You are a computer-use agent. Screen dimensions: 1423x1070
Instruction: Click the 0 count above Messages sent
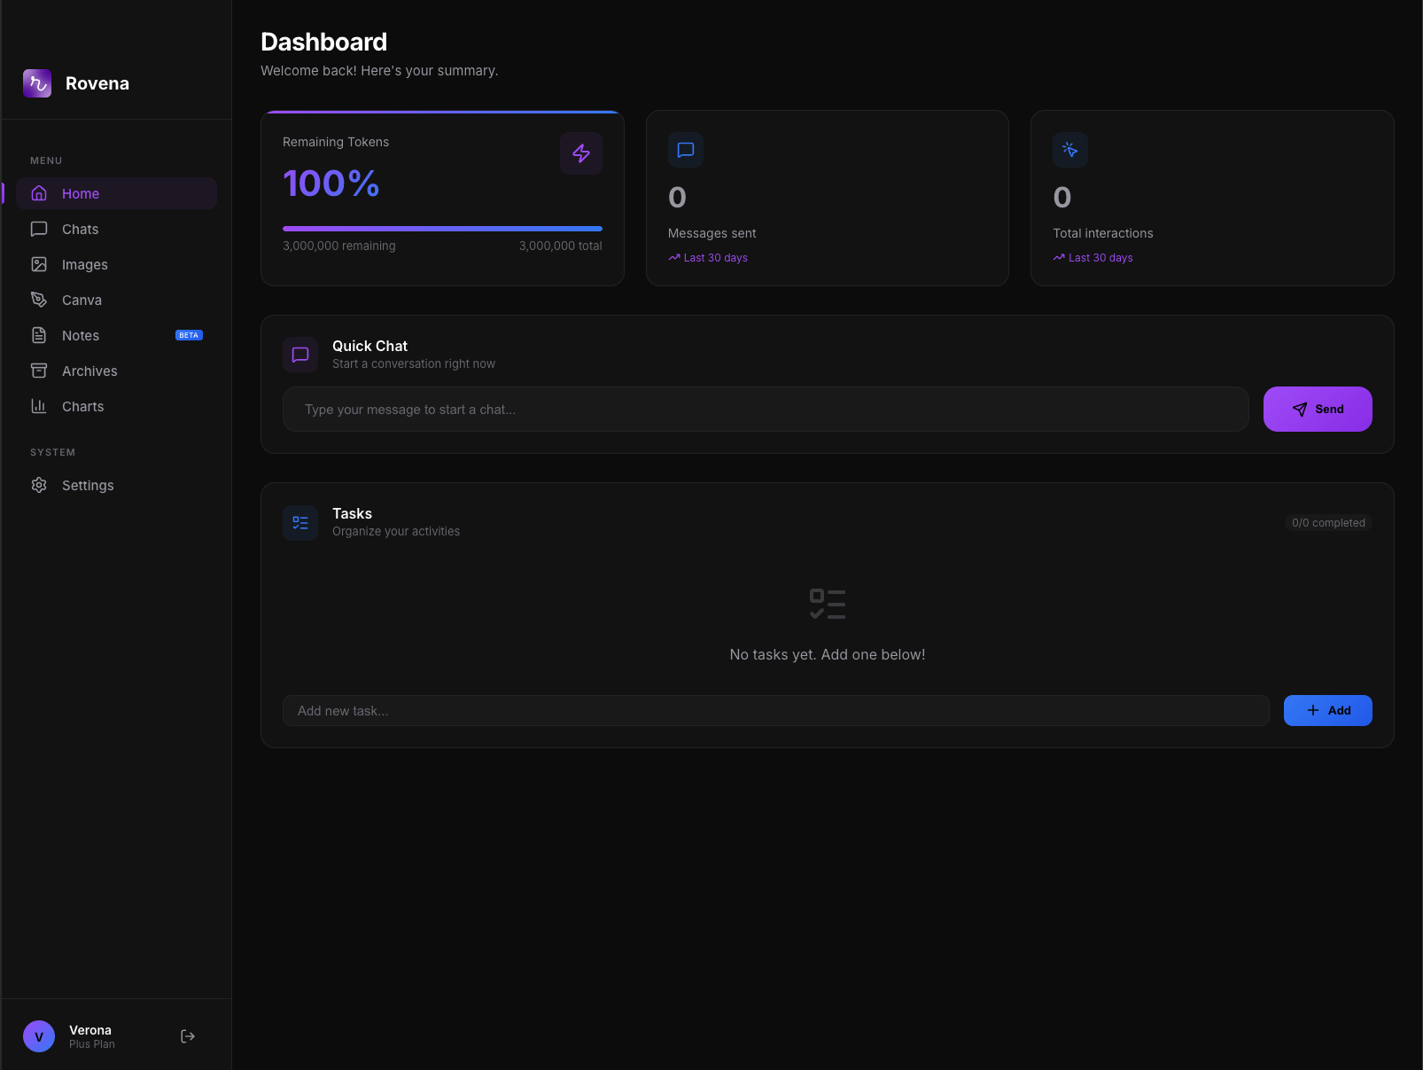677,197
